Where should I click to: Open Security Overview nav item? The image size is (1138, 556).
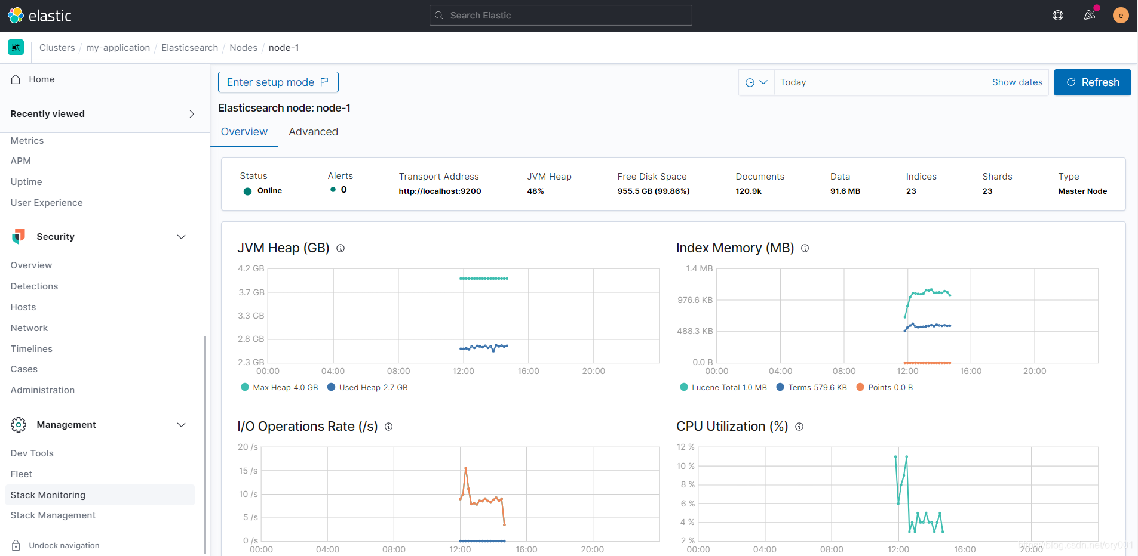(31, 265)
